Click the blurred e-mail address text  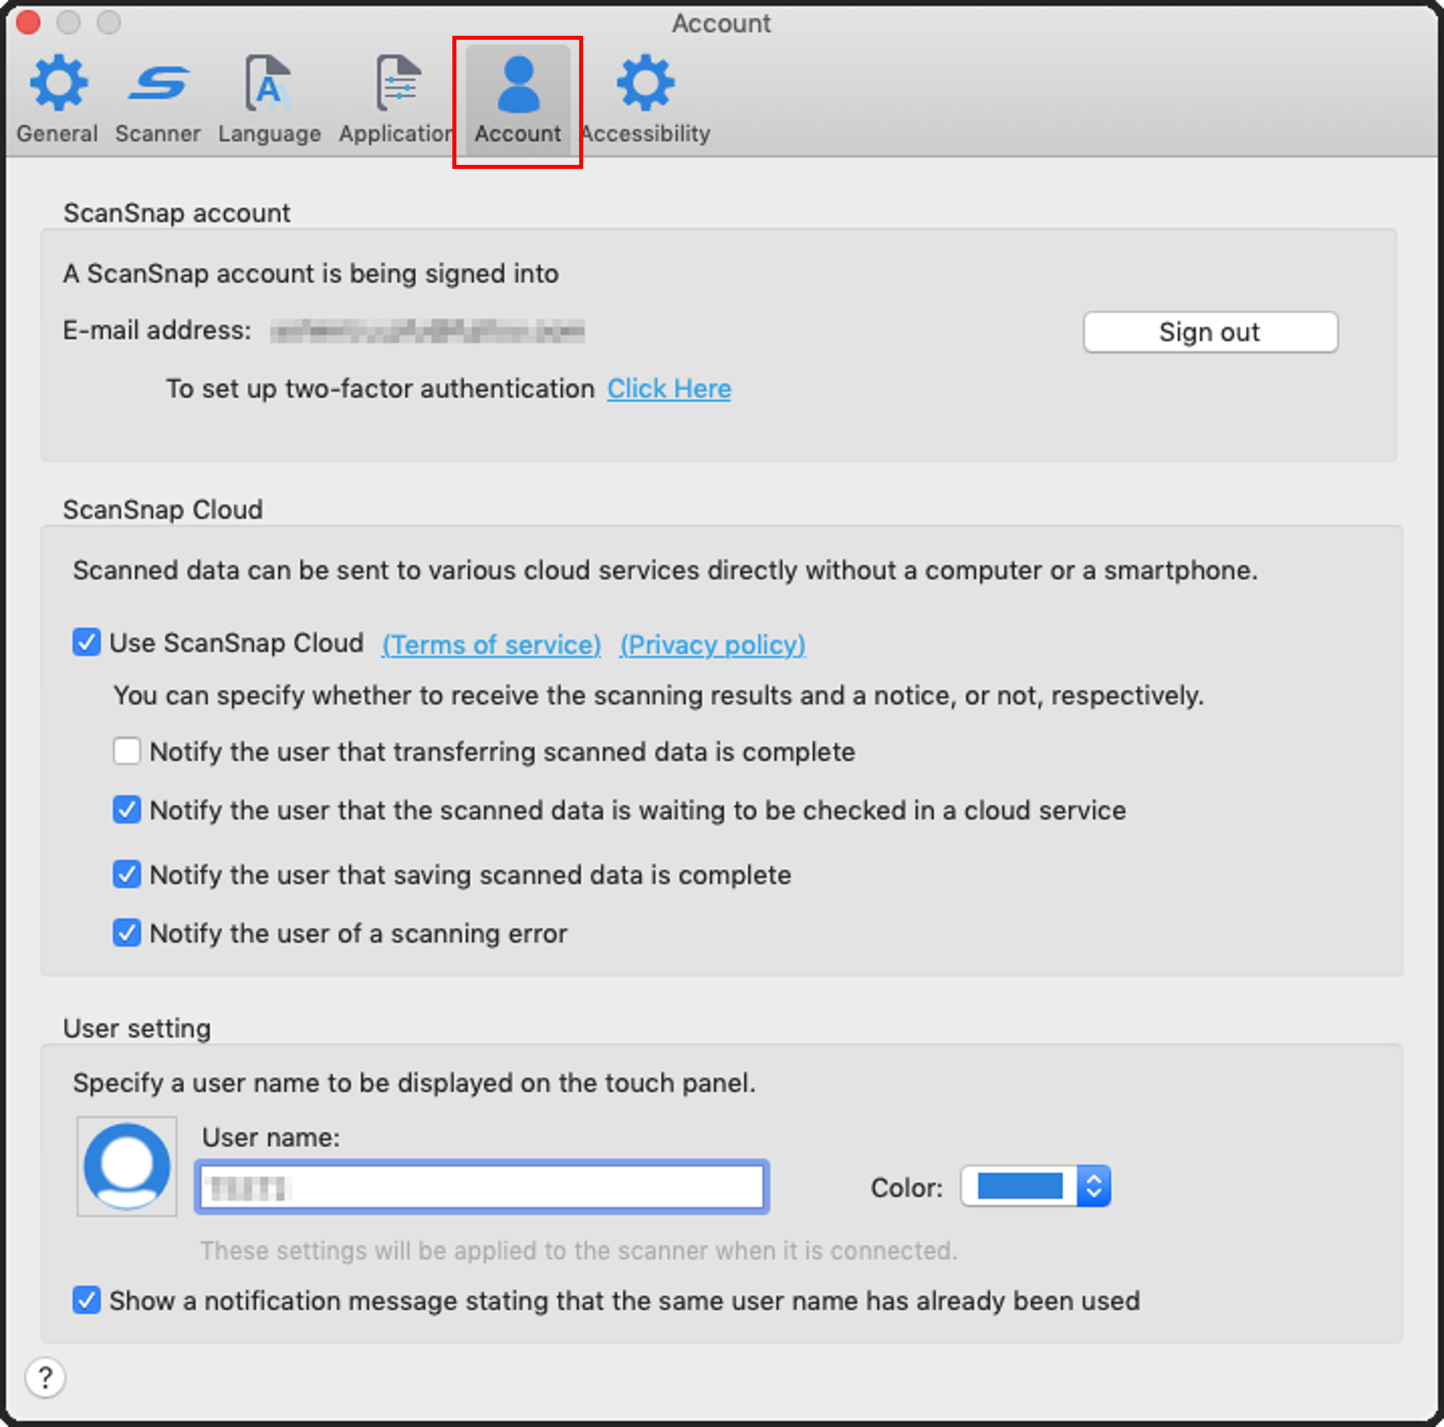[428, 330]
